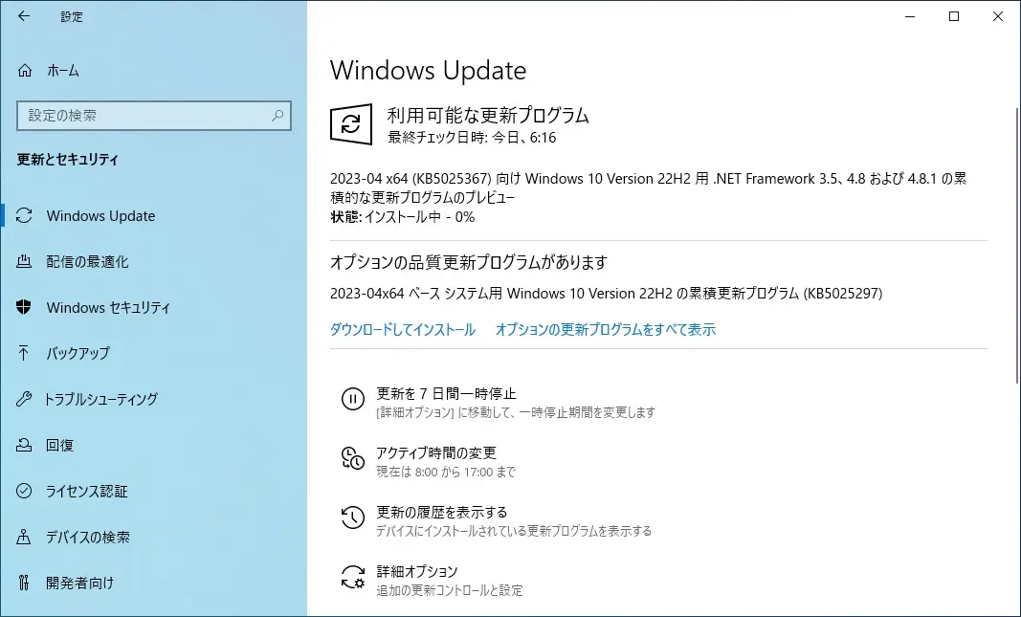Image resolution: width=1021 pixels, height=617 pixels.
Task: Click the clock icon beside アクティブ時間の変更
Action: [x=352, y=459]
